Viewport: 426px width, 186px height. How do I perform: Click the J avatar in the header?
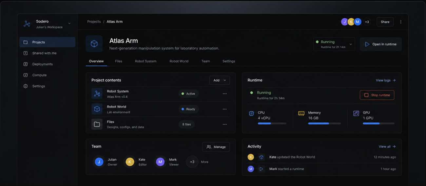(x=344, y=22)
